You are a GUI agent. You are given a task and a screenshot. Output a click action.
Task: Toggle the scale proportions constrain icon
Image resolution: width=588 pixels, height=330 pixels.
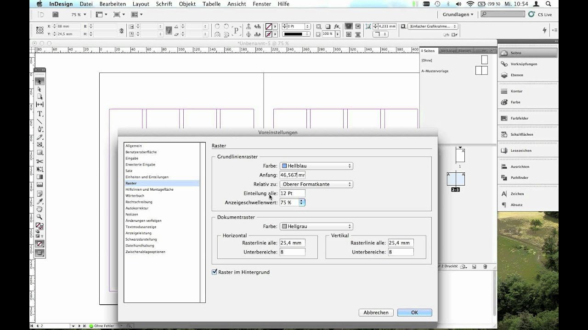click(x=169, y=30)
